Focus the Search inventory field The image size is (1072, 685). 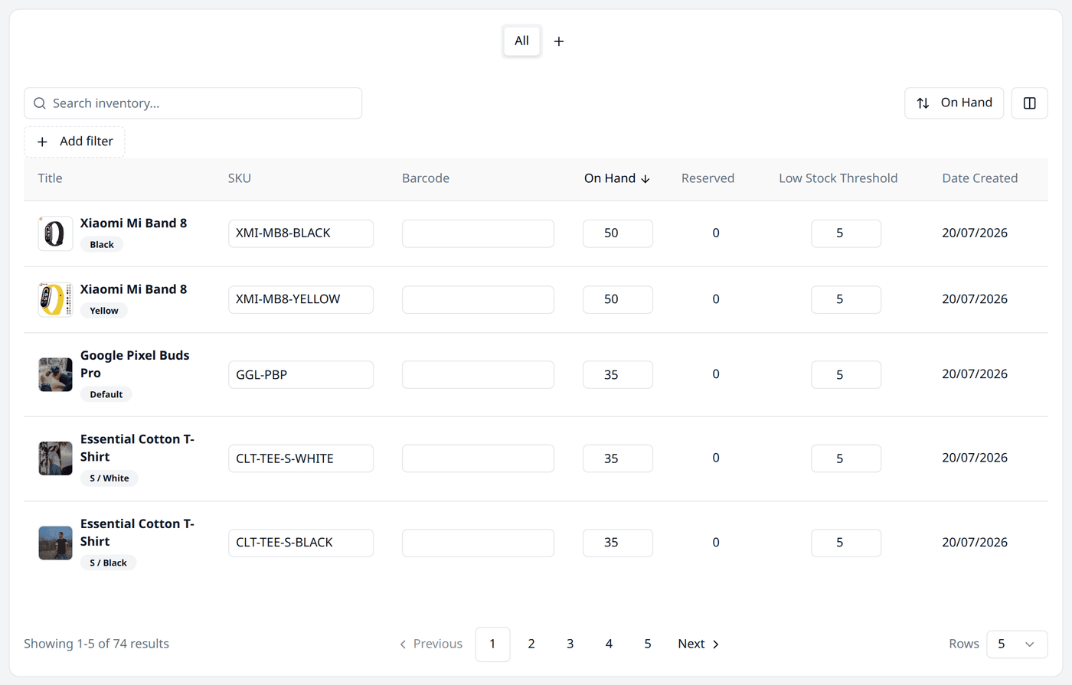[x=193, y=103]
